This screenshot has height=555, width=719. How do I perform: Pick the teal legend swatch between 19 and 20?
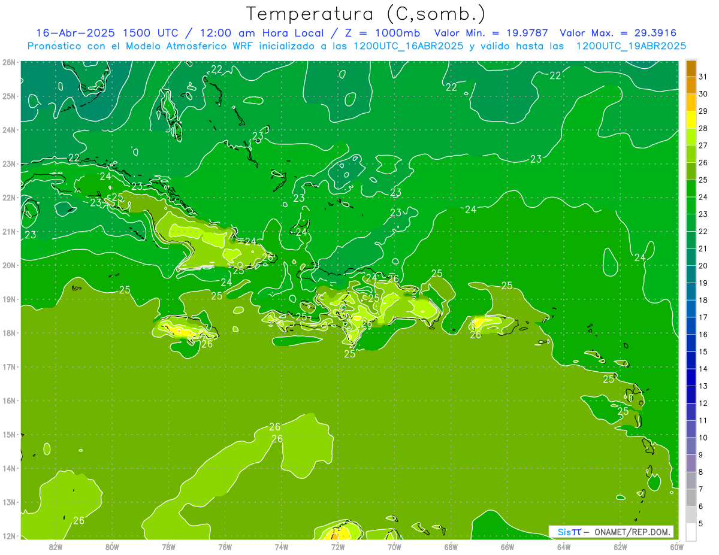click(691, 274)
